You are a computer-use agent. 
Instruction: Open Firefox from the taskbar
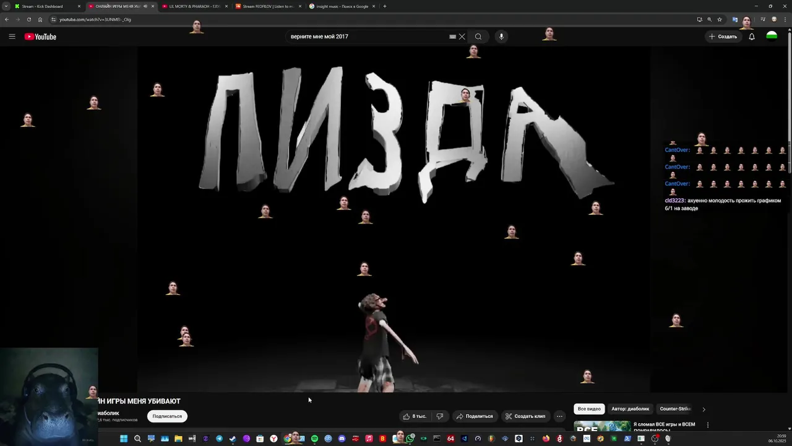pyautogui.click(x=546, y=439)
